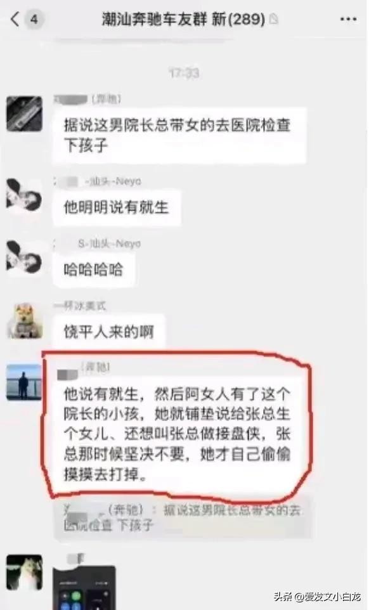
Task: Open the bottom dark avatar profile
Action: [x=25, y=572]
